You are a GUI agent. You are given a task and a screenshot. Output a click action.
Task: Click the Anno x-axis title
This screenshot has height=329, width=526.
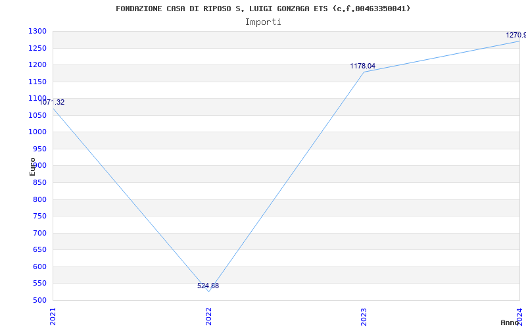[x=510, y=323]
